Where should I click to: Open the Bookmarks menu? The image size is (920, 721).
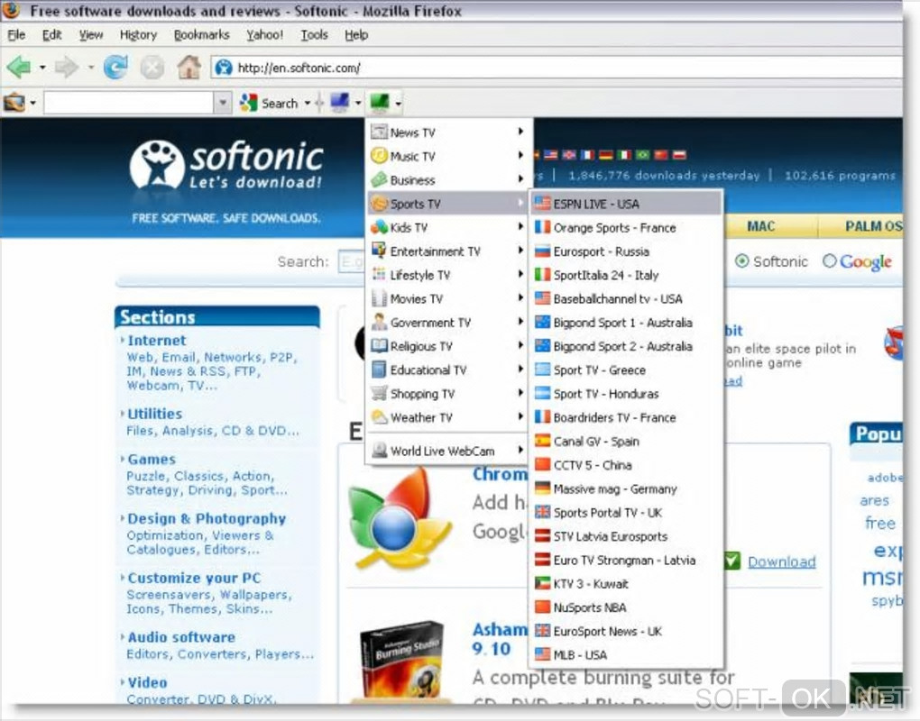click(201, 35)
